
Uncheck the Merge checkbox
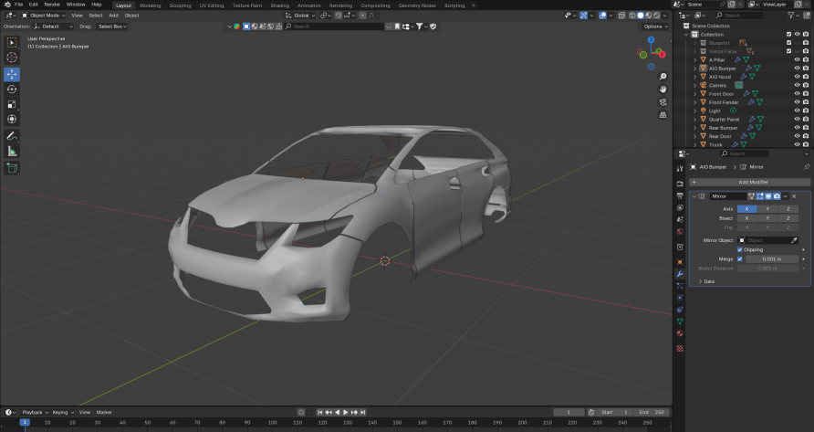[x=740, y=258]
